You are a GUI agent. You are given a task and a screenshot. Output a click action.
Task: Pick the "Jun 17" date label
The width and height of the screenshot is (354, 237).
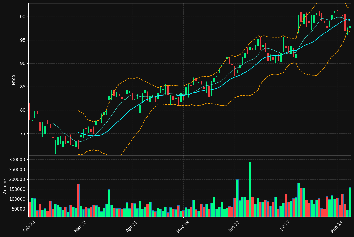pyautogui.click(x=234, y=226)
